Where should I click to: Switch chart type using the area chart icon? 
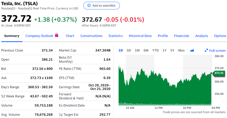coord(192,50)
